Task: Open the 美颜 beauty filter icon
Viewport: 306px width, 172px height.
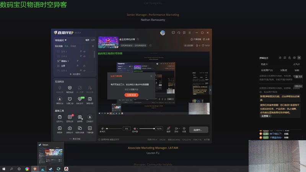Action: pos(168,128)
